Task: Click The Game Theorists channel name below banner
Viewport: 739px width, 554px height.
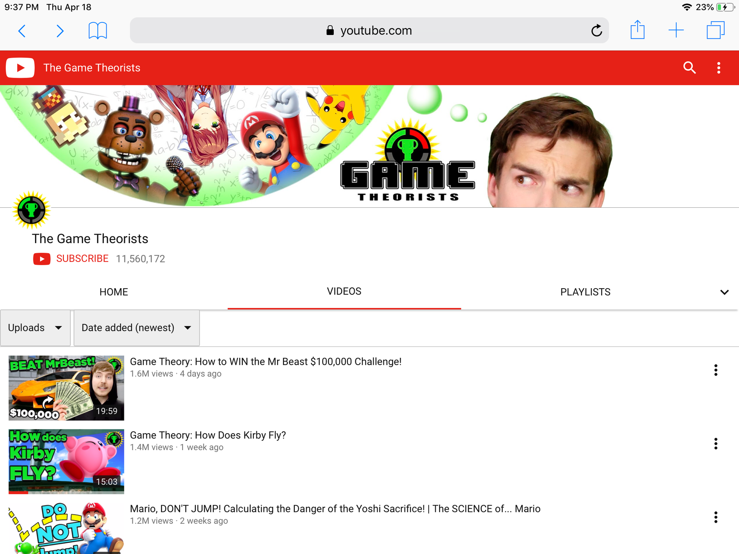Action: click(x=90, y=239)
